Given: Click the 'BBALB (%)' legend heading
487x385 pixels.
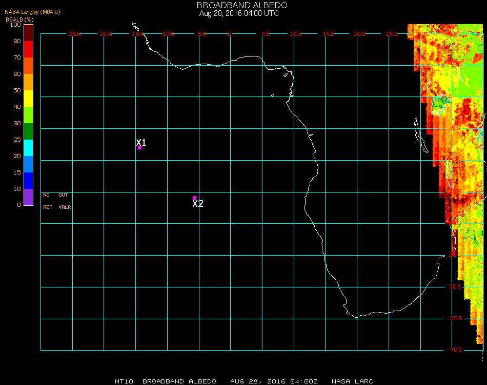Looking at the screenshot, I should coord(19,20).
